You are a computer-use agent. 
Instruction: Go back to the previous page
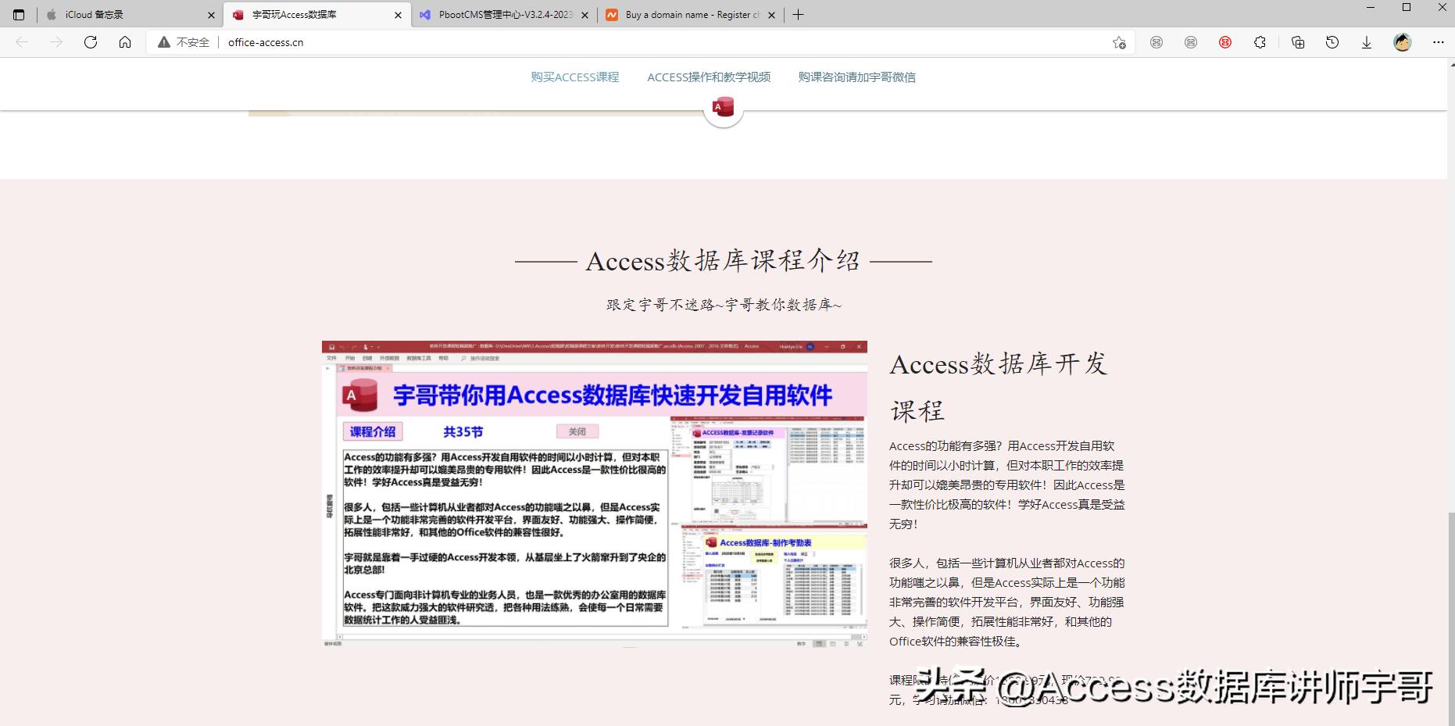tap(21, 42)
